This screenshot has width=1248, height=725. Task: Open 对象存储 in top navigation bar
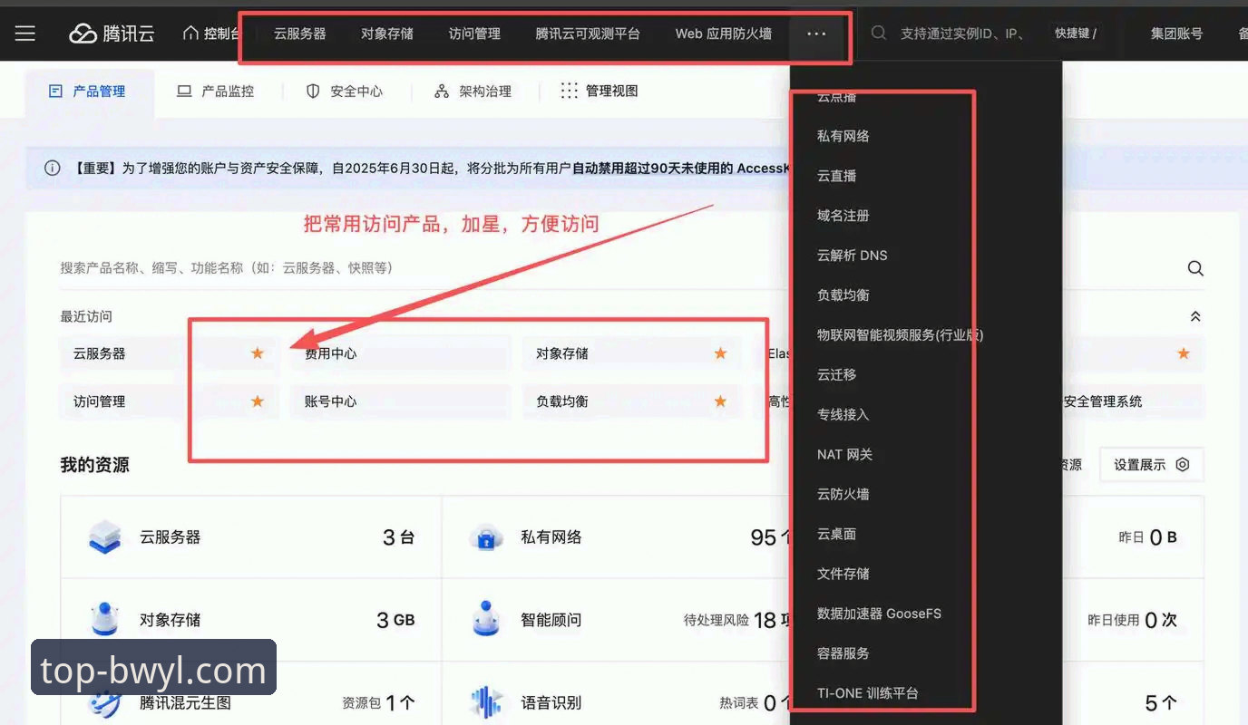coord(387,34)
